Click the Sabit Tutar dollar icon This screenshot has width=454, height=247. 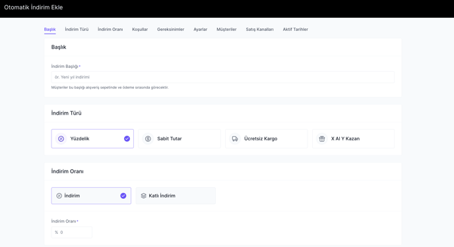pyautogui.click(x=148, y=139)
